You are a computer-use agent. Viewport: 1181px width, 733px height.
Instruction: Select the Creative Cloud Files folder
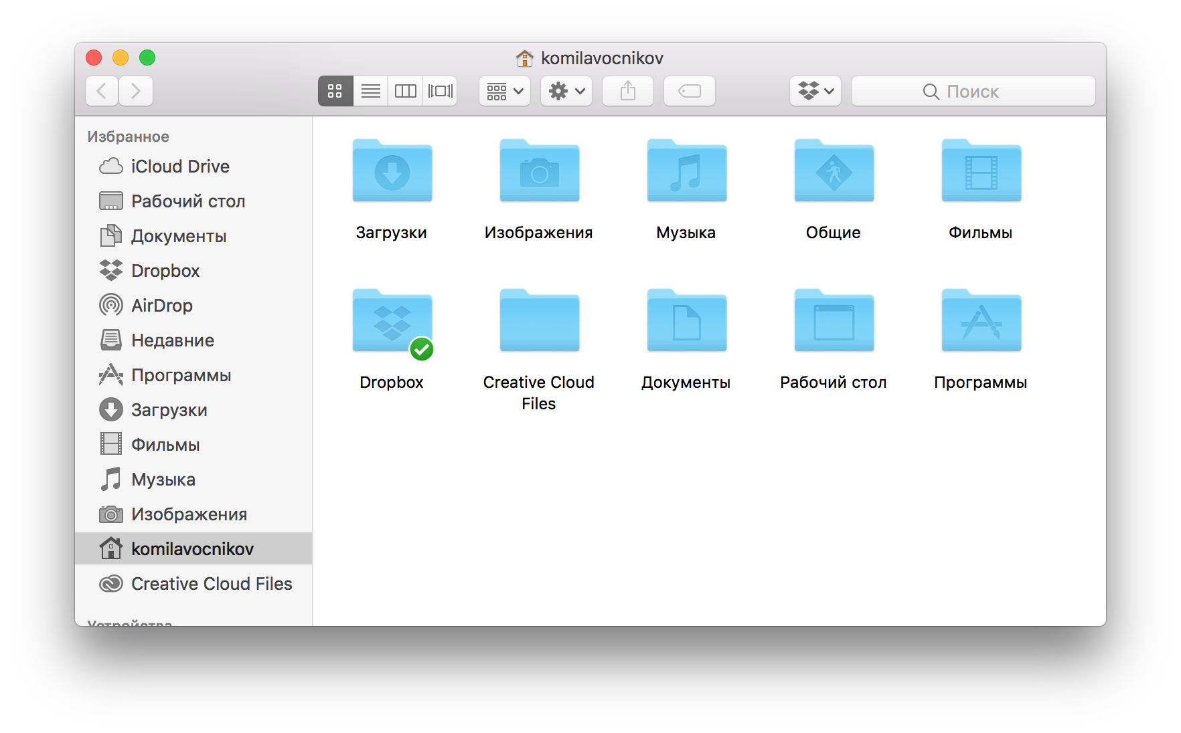pos(539,321)
